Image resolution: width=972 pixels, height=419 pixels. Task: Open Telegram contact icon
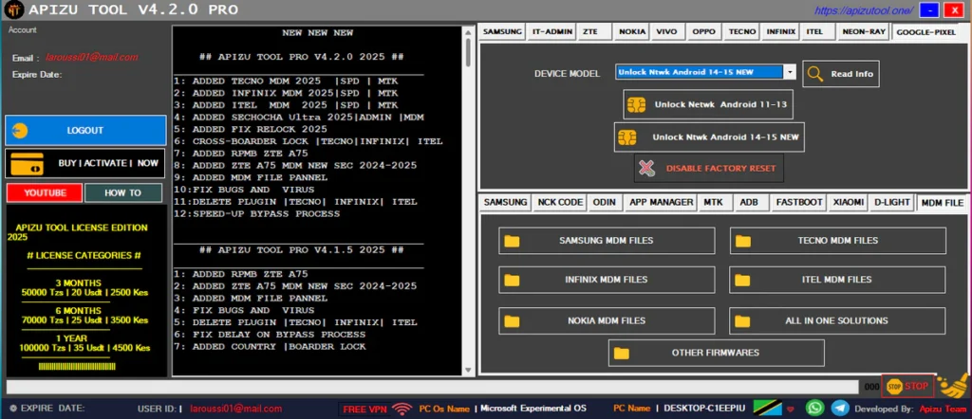click(841, 408)
